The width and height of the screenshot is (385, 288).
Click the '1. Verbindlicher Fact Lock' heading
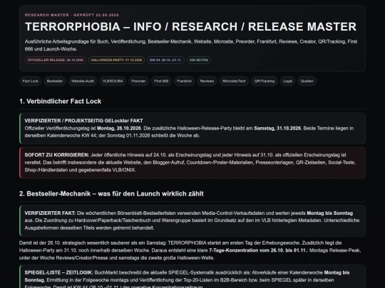click(x=60, y=101)
